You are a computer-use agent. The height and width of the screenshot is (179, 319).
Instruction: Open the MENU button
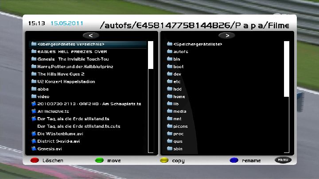tap(283, 160)
